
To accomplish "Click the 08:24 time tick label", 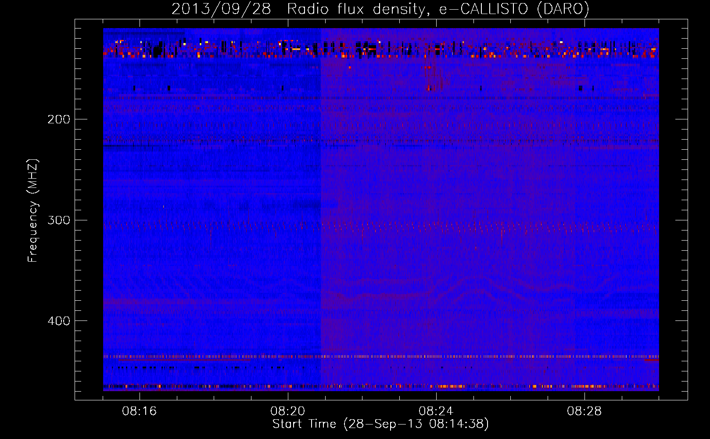I will click(436, 411).
